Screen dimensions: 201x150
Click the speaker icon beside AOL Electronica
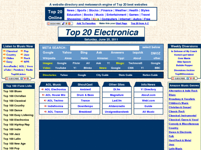43,89
